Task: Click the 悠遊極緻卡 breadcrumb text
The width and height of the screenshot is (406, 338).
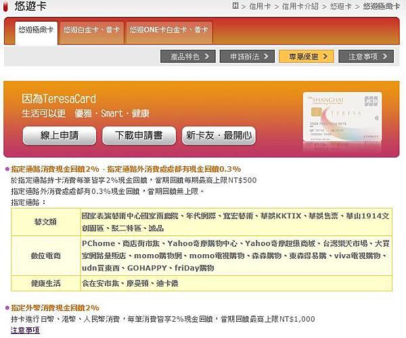Action: tap(381, 6)
